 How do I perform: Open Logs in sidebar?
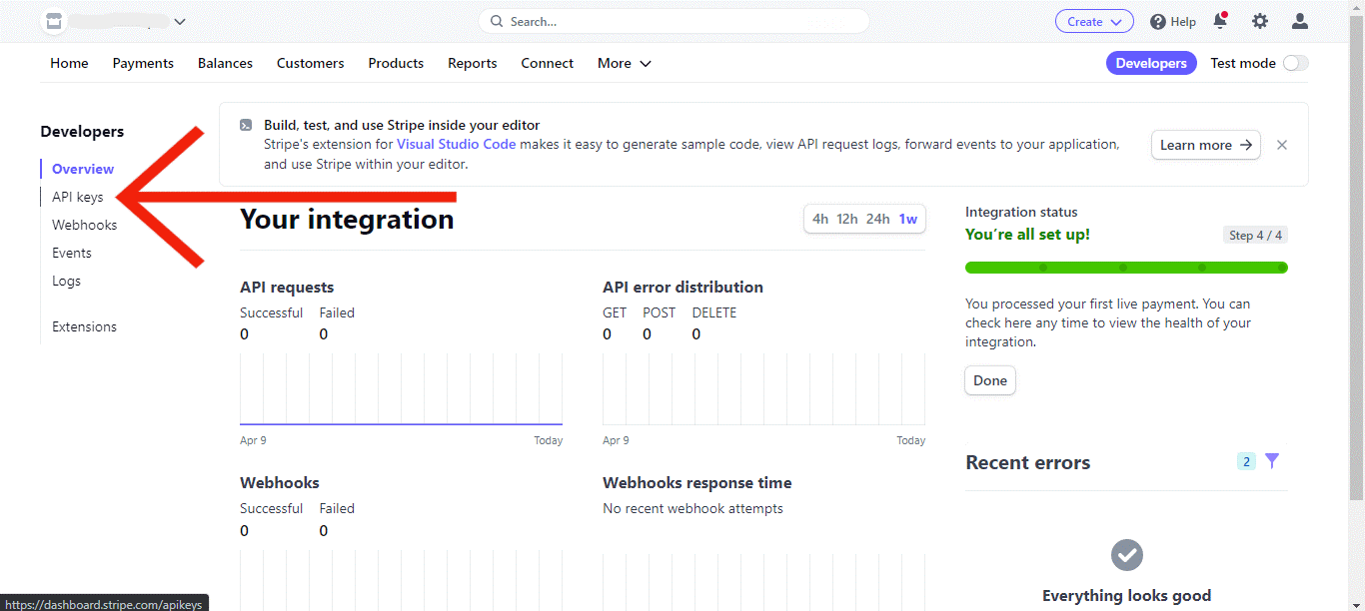pyautogui.click(x=67, y=281)
